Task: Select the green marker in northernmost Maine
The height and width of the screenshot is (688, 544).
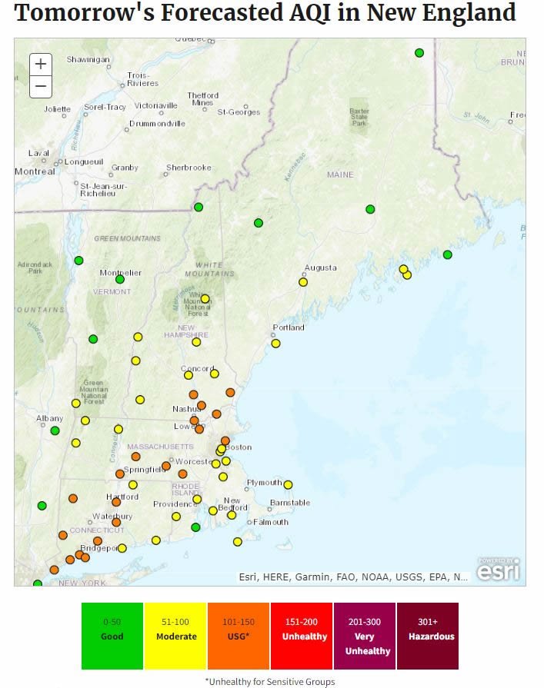Action: tap(419, 53)
